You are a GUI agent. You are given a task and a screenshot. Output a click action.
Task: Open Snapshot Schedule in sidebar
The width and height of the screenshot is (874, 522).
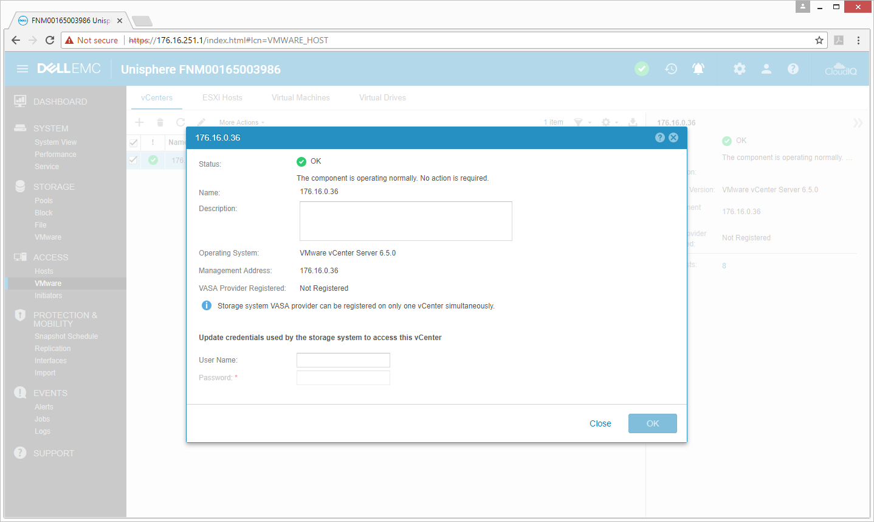[66, 336]
